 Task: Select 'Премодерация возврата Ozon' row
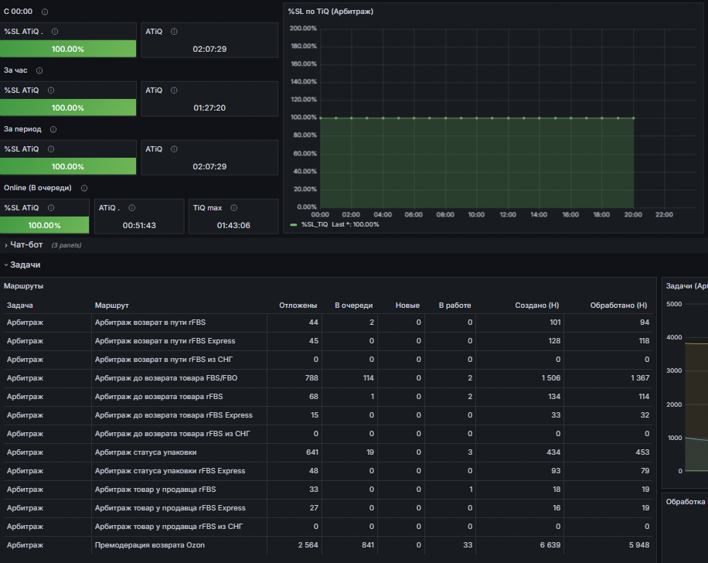(328, 545)
